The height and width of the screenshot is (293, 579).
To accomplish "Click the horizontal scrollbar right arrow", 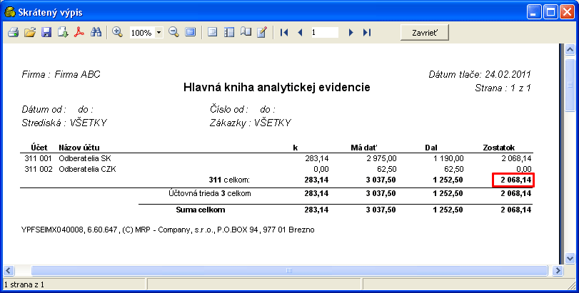I will [x=558, y=270].
